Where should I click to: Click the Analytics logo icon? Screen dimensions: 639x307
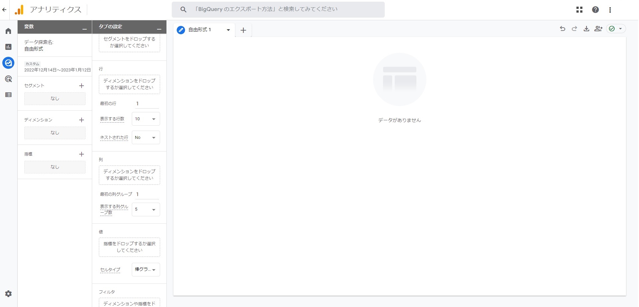pos(19,10)
